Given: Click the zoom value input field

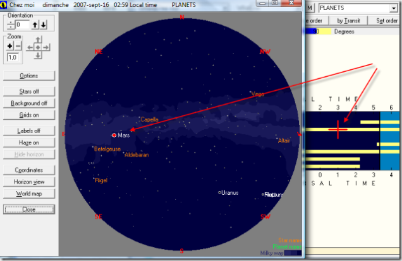Looking at the screenshot, I should click(x=13, y=57).
